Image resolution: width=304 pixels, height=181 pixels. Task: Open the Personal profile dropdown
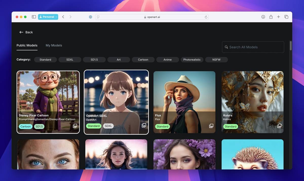(48, 17)
